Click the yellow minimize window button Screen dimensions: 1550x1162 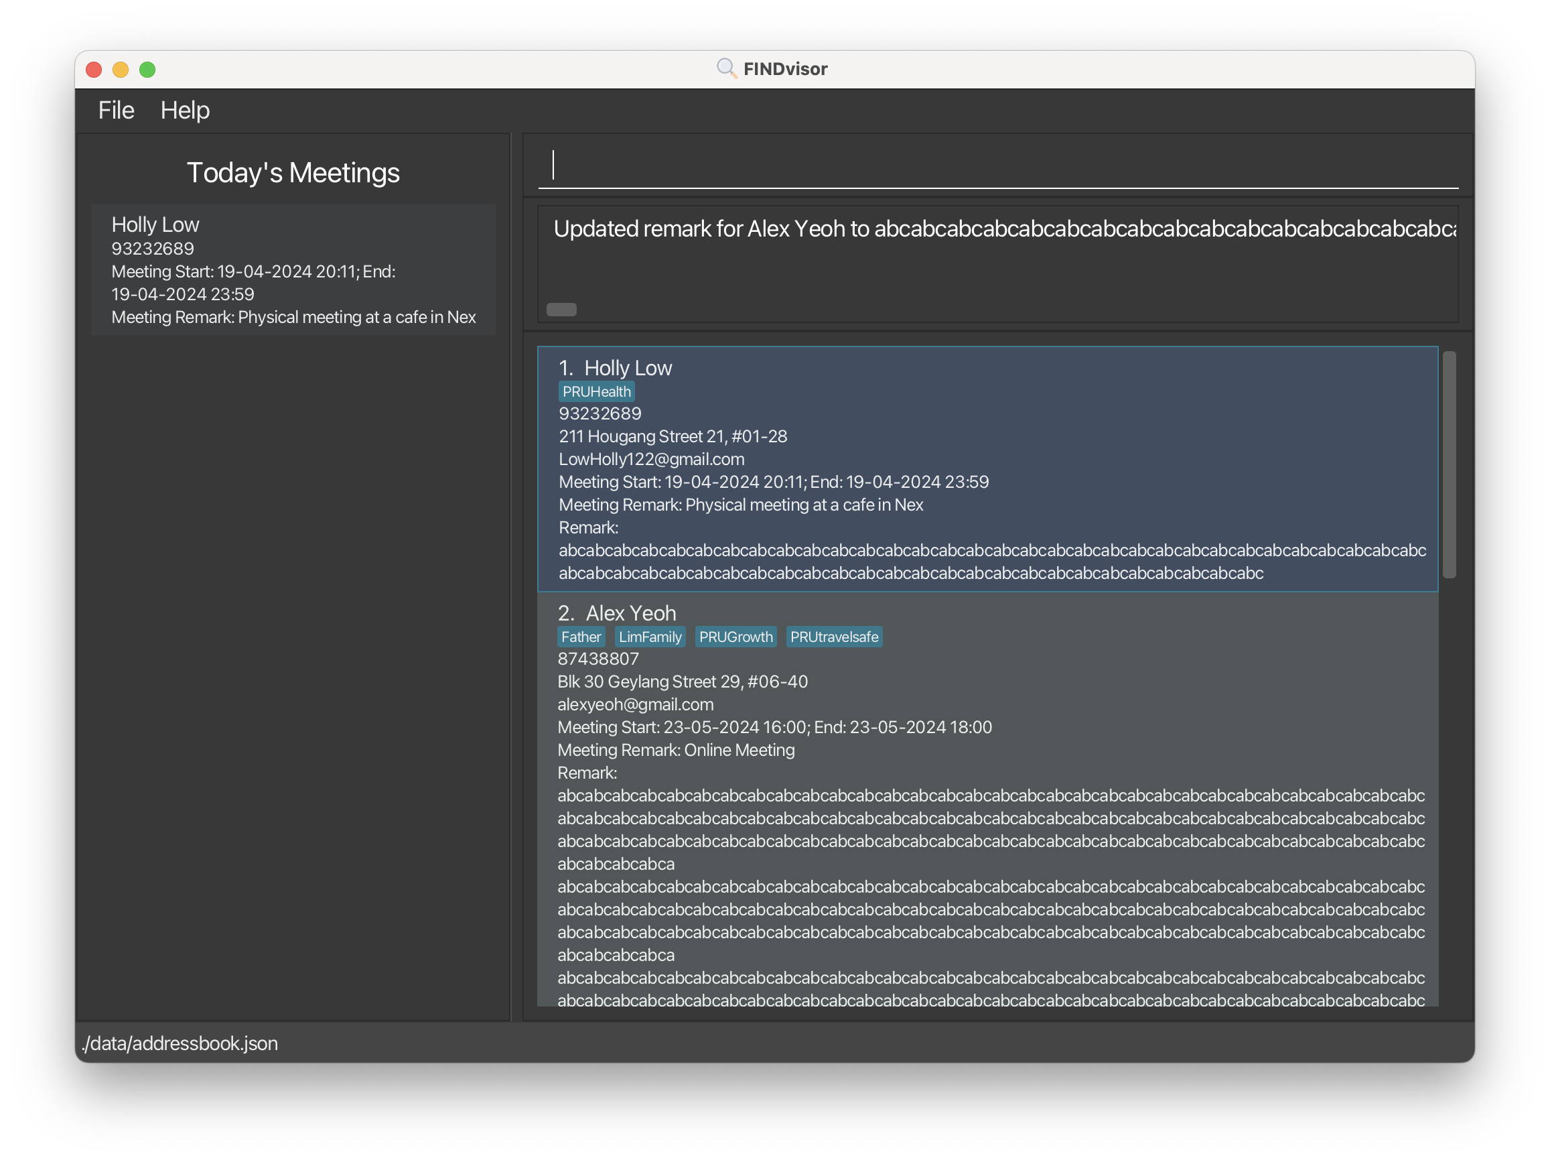click(x=121, y=70)
